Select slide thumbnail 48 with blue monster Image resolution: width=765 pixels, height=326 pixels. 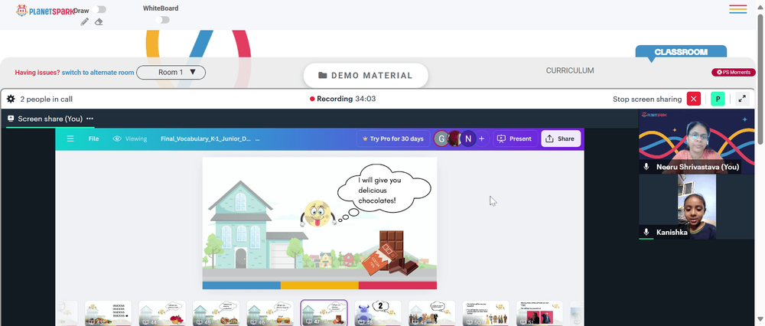[378, 313]
